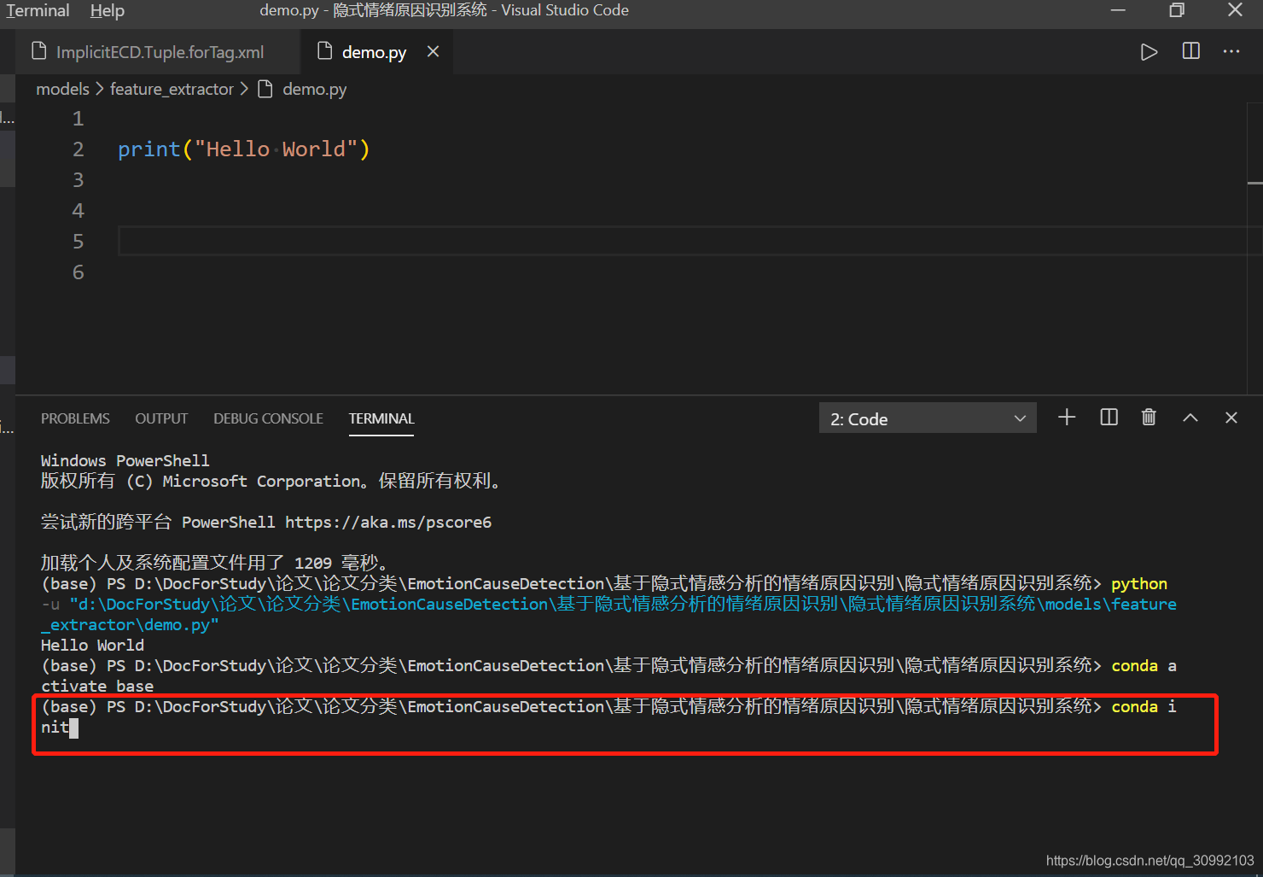Screen dimensions: 1263x877
Task: Create a new terminal with plus icon
Action: (1067, 417)
